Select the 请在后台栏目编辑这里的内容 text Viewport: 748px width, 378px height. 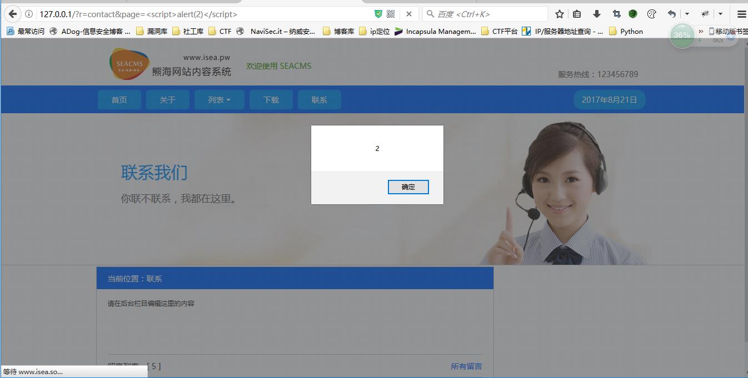tap(151, 304)
